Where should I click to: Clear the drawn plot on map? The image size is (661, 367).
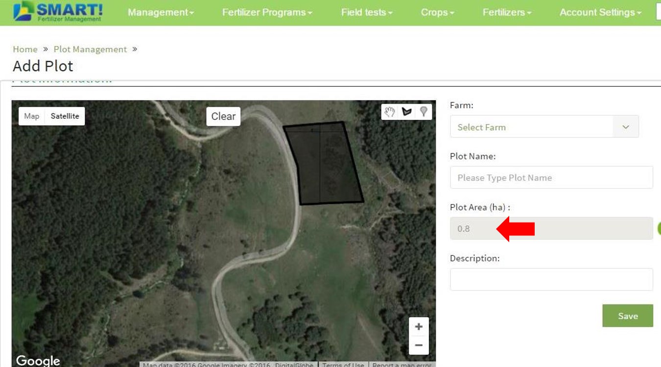point(223,116)
